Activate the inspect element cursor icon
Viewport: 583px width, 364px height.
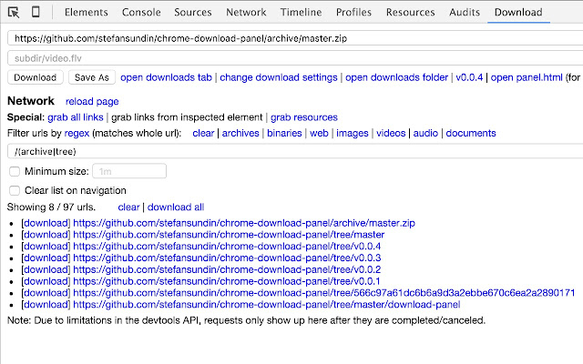(x=14, y=12)
